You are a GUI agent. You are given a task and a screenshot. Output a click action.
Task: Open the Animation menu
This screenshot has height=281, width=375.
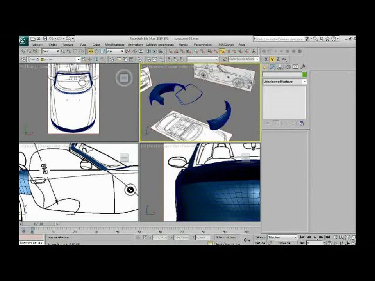click(x=135, y=44)
